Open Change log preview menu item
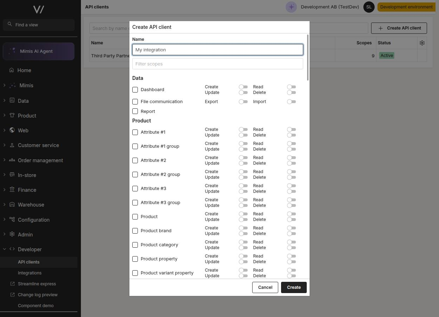 tap(39, 295)
